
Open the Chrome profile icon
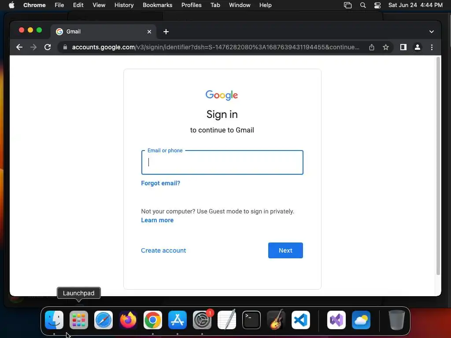[x=418, y=47]
